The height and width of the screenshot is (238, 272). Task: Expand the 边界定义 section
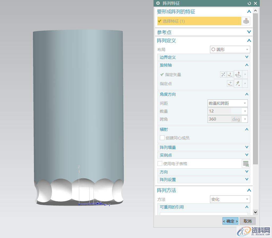coord(204,57)
